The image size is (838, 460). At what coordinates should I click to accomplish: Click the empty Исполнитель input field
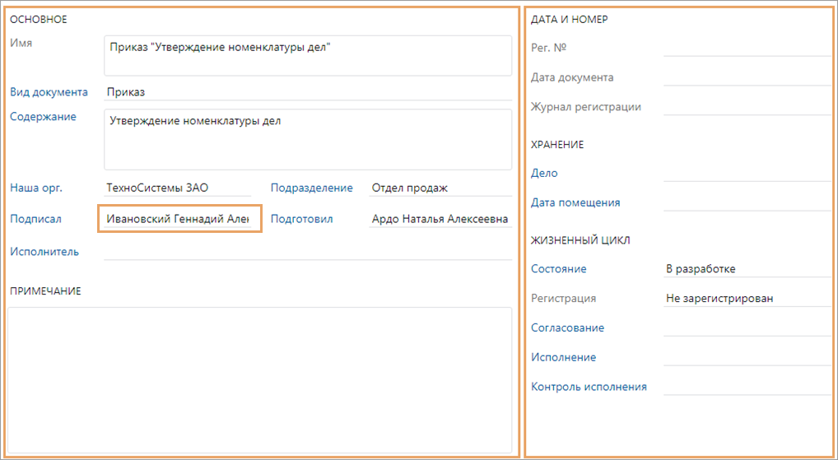308,251
